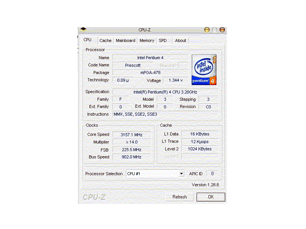Click the grayed maximize button in title bar
This screenshot has height=229, width=306.
tap(215, 30)
